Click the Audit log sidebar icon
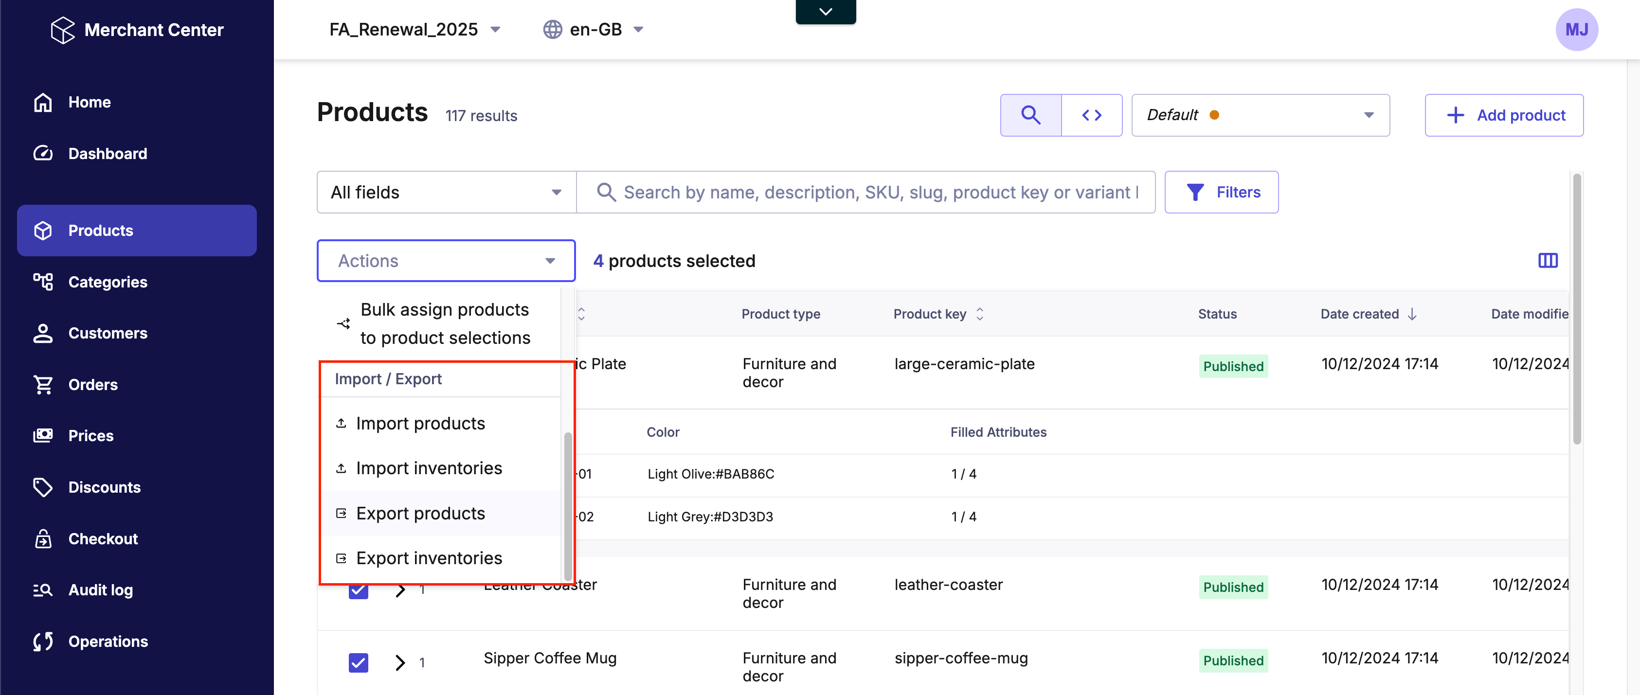 click(x=42, y=590)
